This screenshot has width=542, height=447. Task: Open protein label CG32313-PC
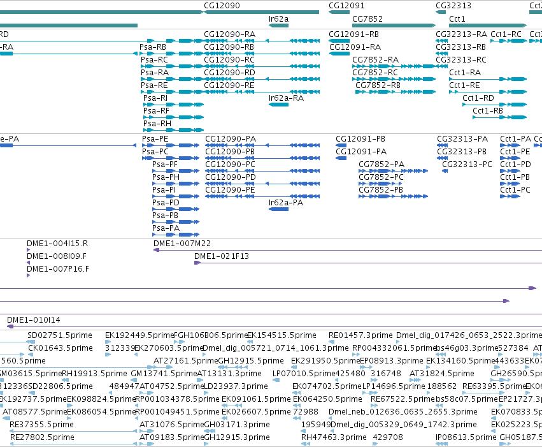tap(467, 165)
